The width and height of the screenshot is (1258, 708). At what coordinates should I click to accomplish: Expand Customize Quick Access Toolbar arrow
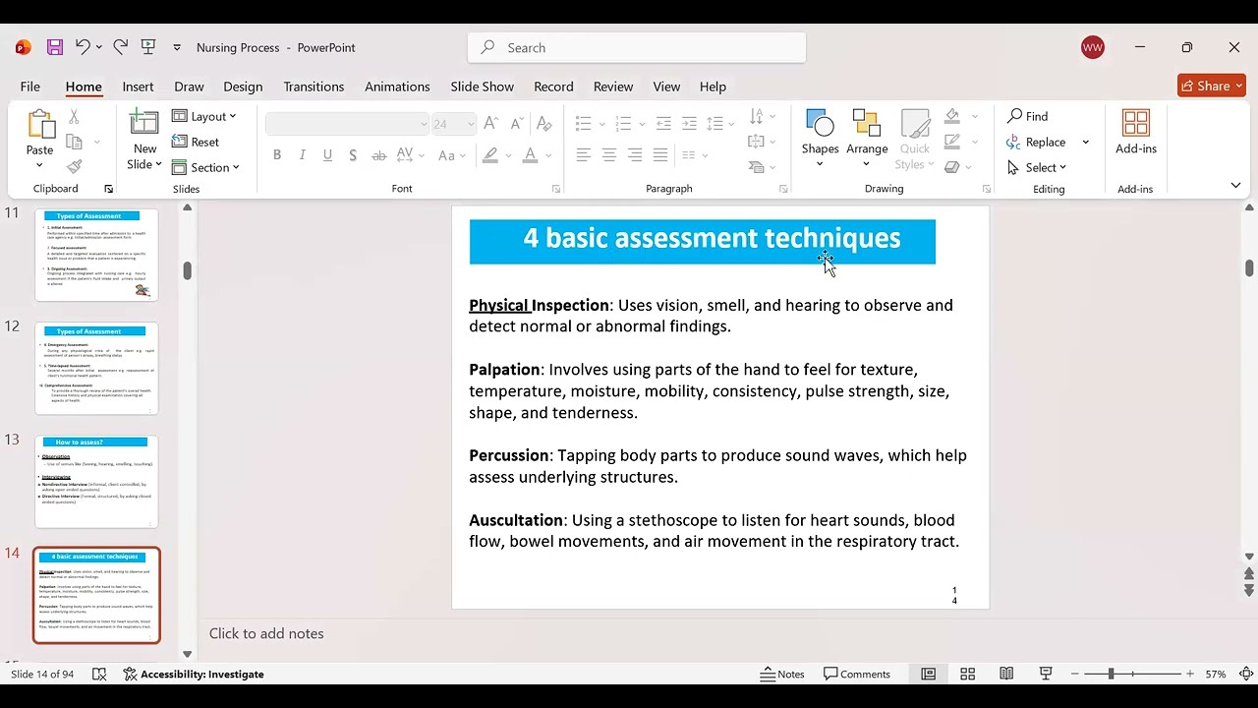pos(177,47)
